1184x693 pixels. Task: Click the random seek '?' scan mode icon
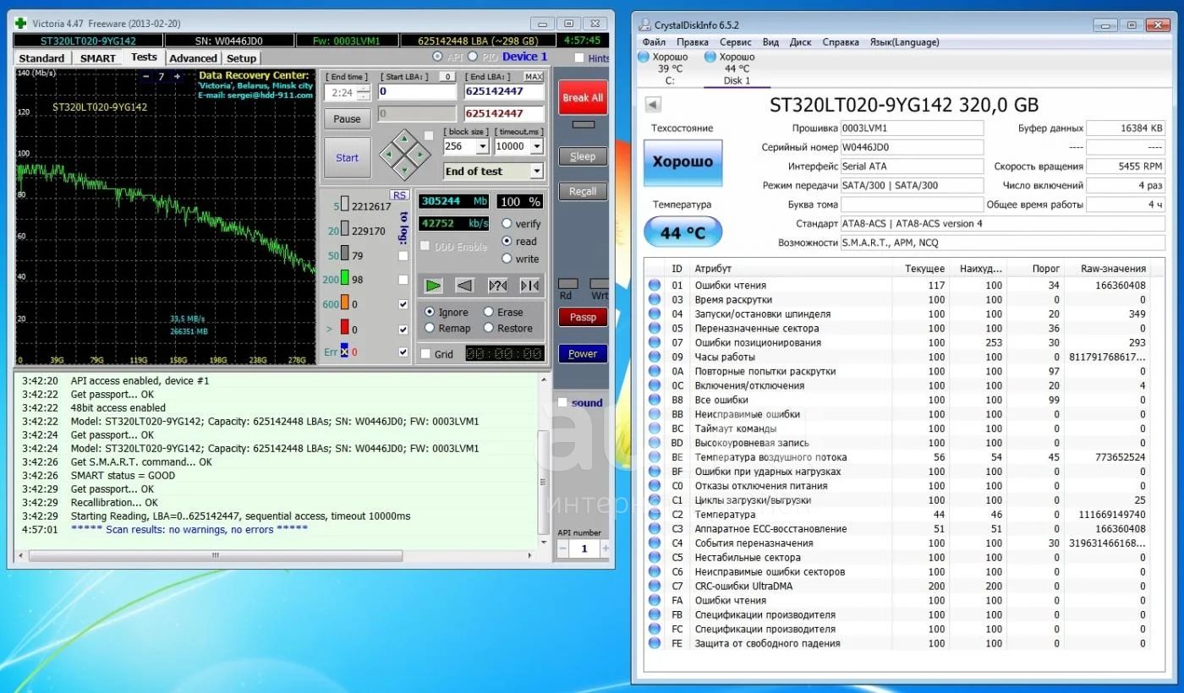[x=498, y=286]
